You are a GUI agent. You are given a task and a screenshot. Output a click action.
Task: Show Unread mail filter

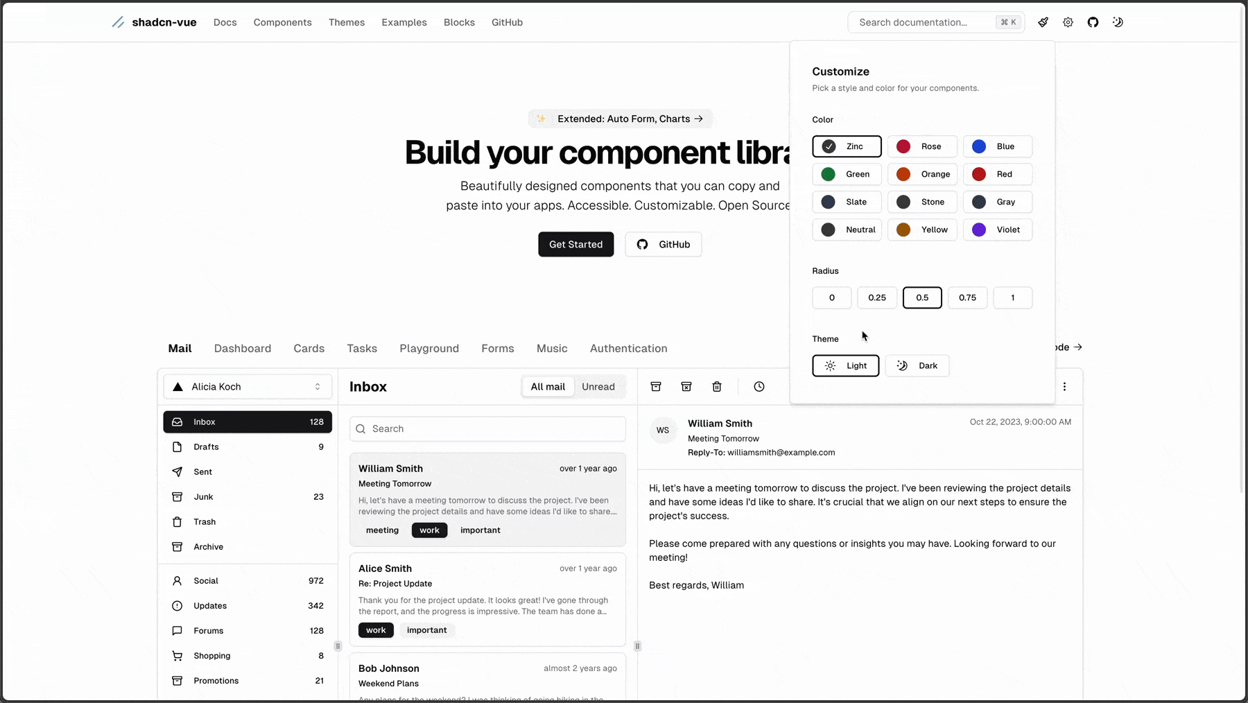(x=598, y=386)
